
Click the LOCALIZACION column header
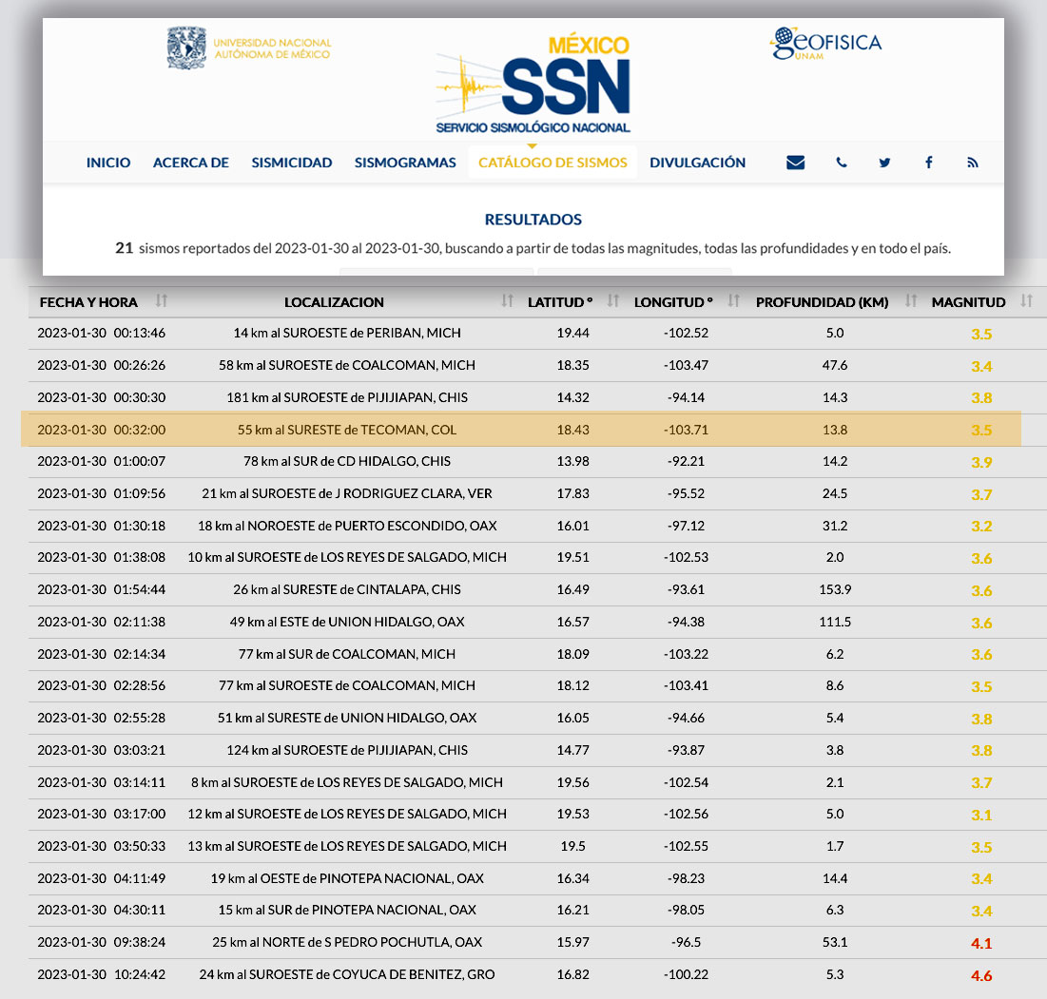click(334, 302)
